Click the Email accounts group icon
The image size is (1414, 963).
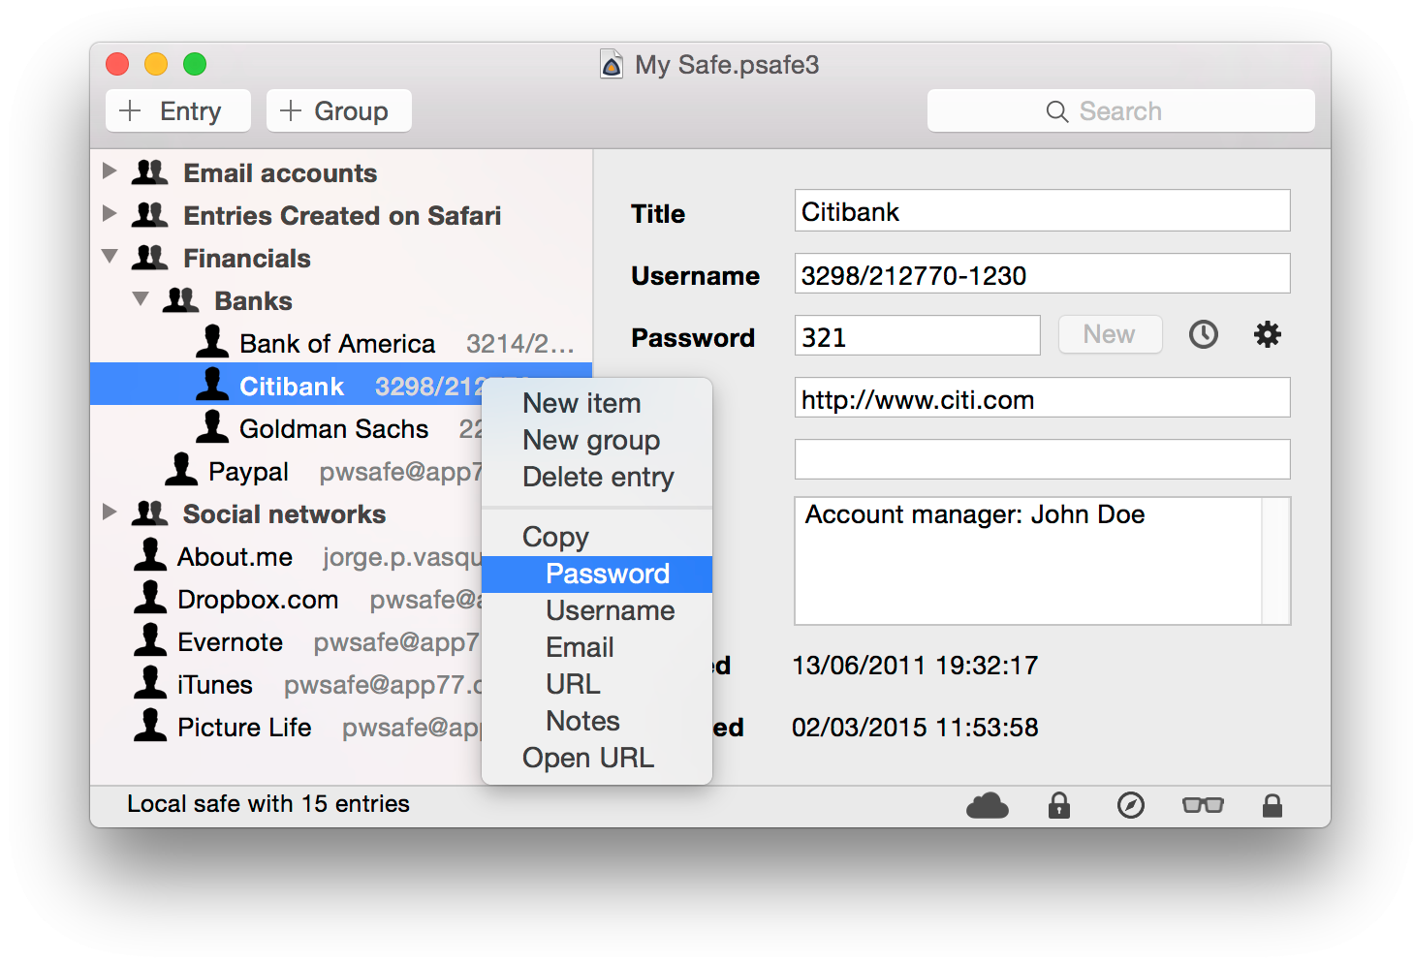[x=150, y=172]
